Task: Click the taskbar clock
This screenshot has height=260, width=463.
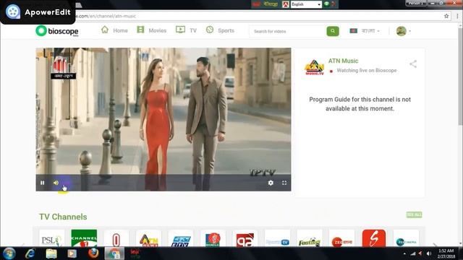Action: coord(446,253)
